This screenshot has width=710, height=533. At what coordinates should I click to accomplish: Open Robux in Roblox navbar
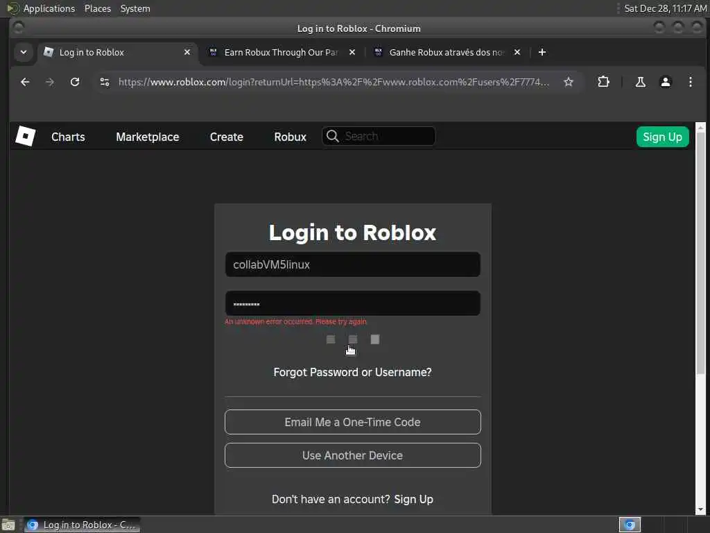click(291, 137)
